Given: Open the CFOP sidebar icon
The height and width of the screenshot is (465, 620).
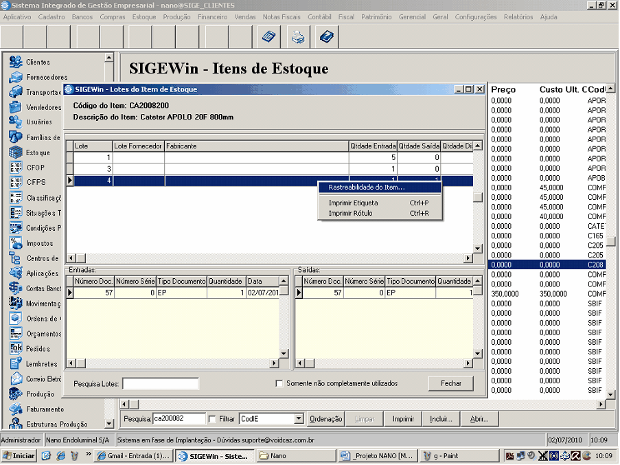Looking at the screenshot, I should coord(15,168).
